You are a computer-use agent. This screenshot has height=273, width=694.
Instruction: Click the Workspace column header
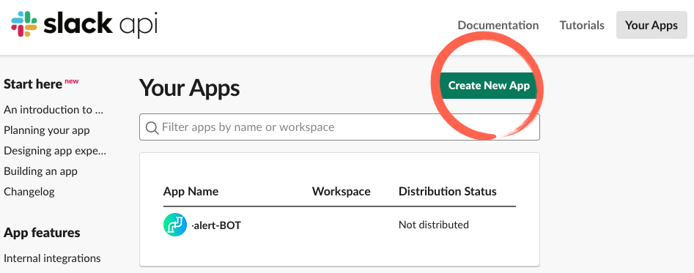tap(342, 191)
